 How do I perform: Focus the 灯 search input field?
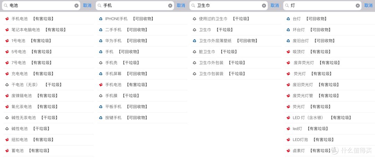point(322,6)
